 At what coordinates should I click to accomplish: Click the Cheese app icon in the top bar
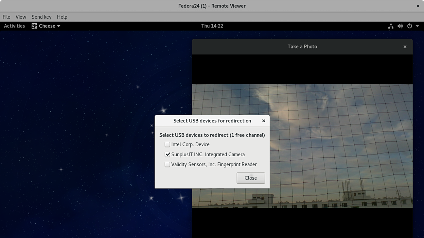click(x=34, y=26)
